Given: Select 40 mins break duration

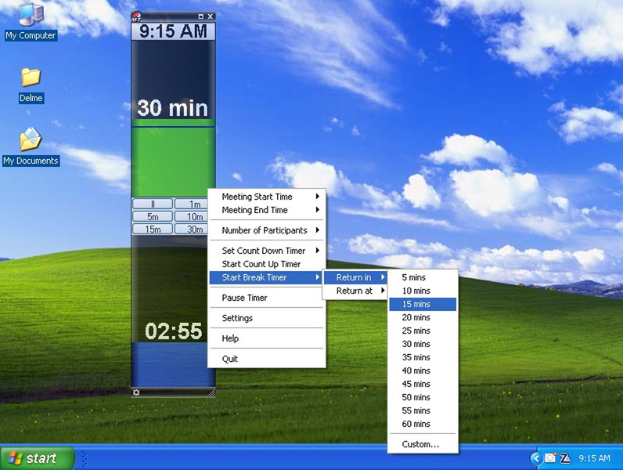Looking at the screenshot, I should (423, 371).
